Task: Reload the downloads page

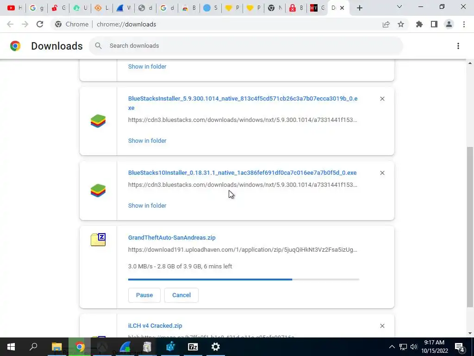Action: [40, 24]
